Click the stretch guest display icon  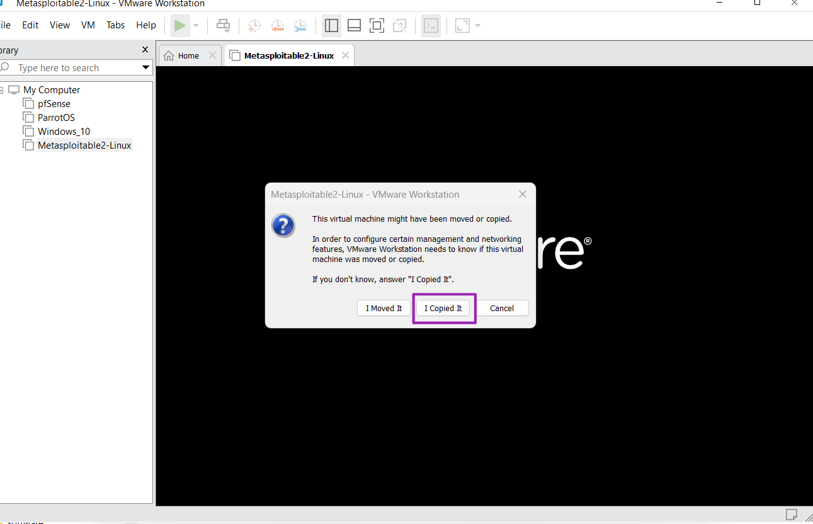(462, 25)
